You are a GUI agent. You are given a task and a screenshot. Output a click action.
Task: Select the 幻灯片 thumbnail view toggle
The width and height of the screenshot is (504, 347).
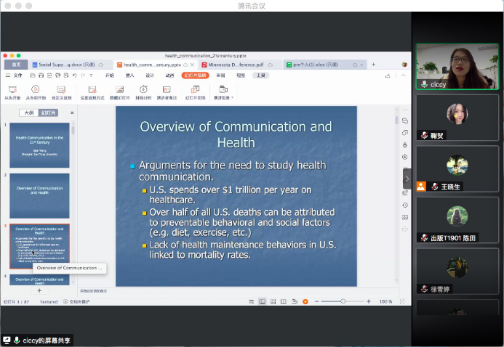[x=48, y=113]
